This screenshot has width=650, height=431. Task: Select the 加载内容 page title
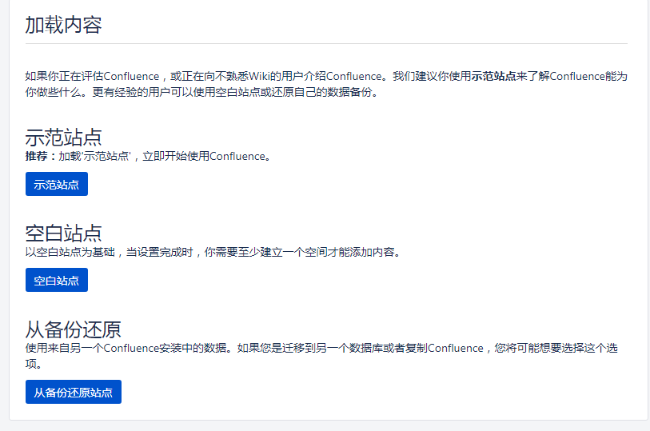point(63,25)
